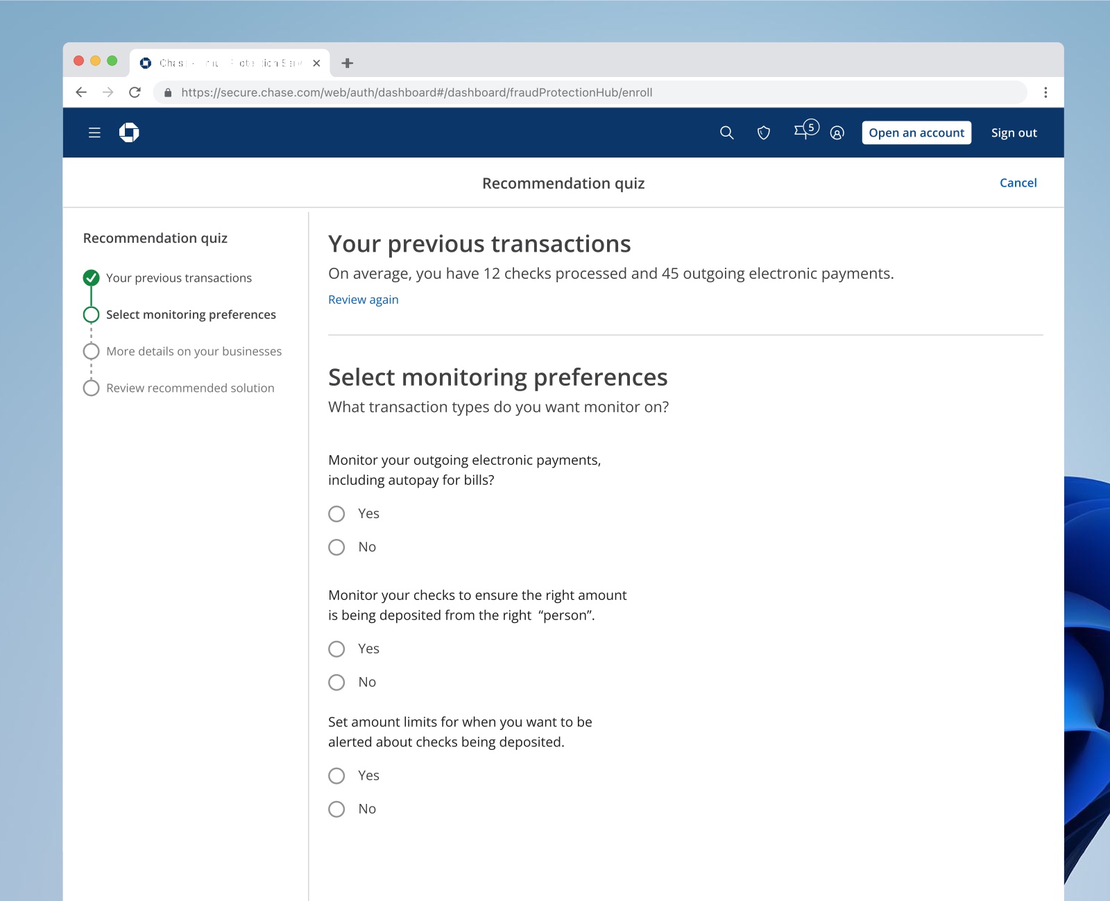Add a new browser tab
The width and height of the screenshot is (1110, 901).
(x=348, y=63)
